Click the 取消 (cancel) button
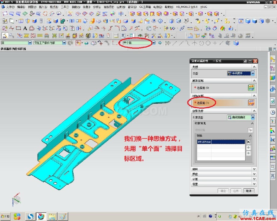This screenshot has width=277, height=221. coord(249,191)
